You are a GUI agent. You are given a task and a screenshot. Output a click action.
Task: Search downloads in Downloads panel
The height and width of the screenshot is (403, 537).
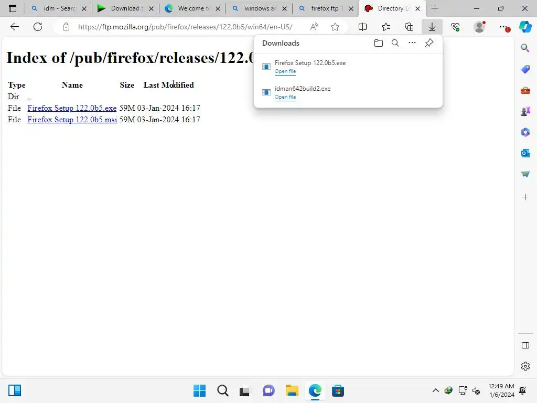[395, 43]
